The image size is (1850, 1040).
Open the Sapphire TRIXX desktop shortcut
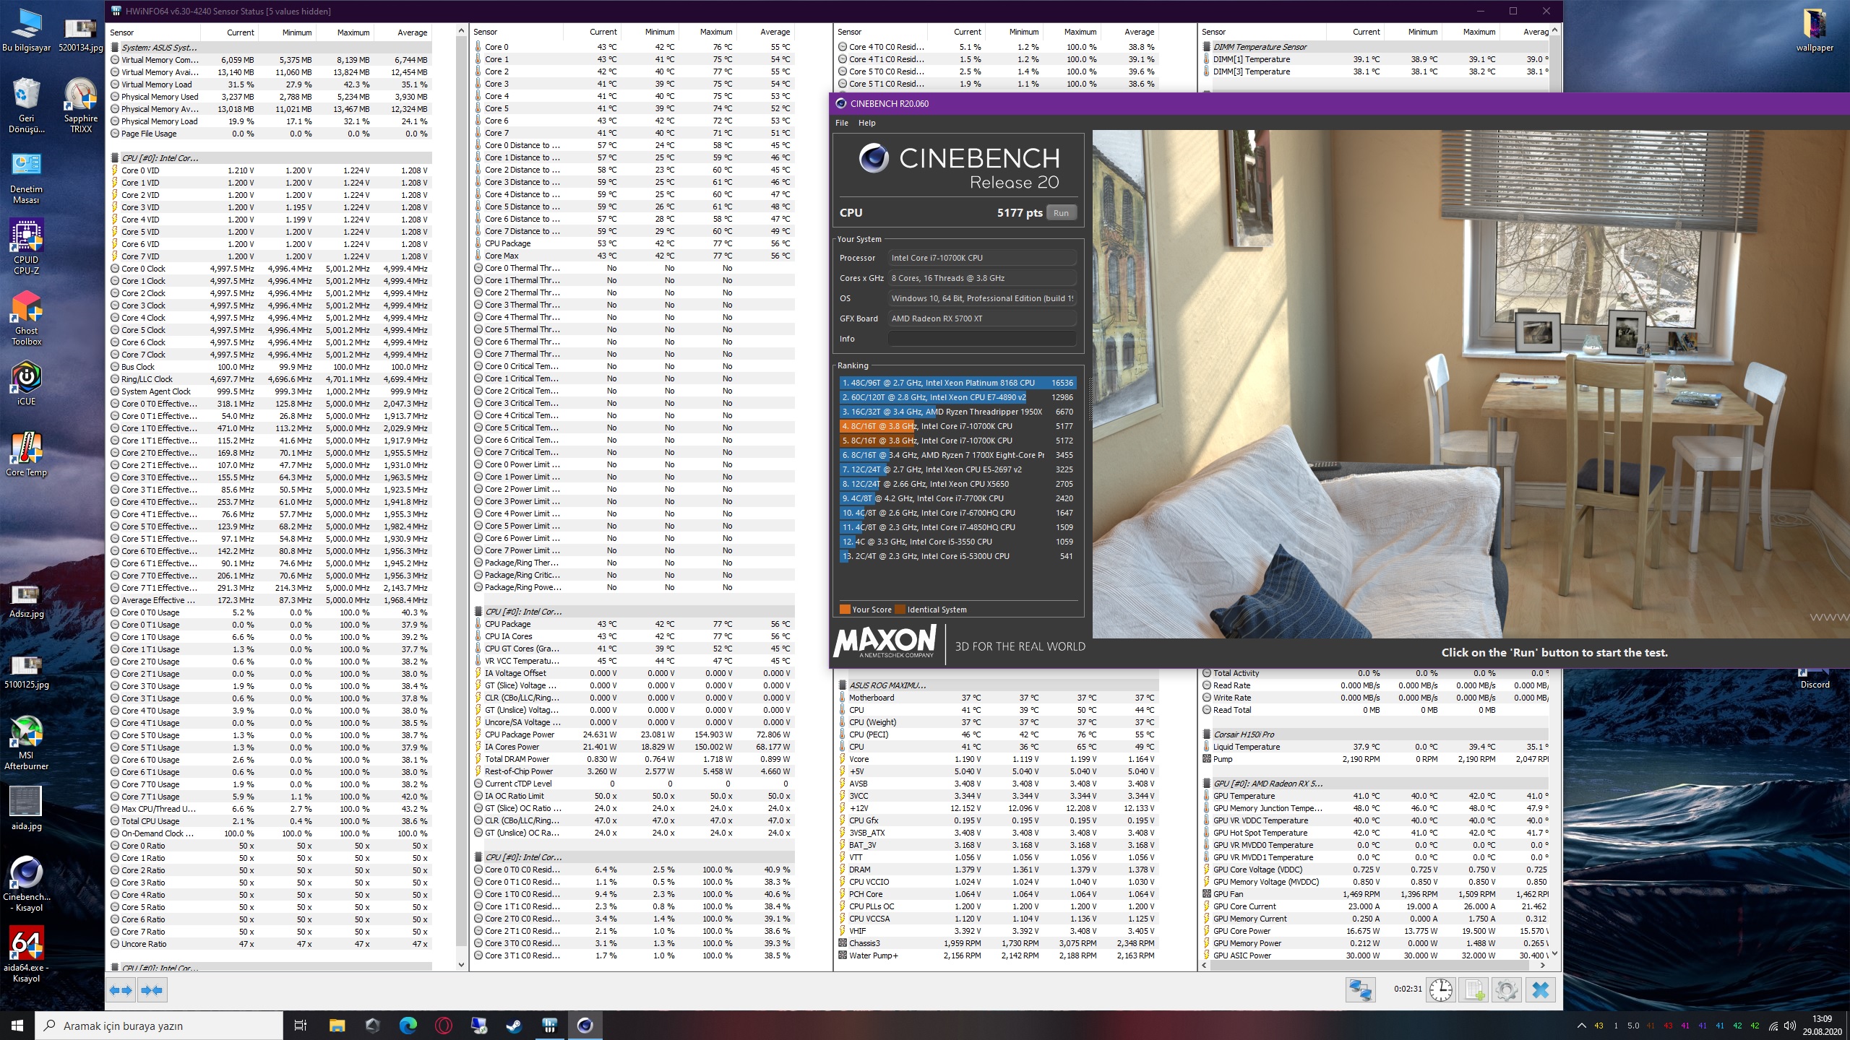(x=80, y=105)
